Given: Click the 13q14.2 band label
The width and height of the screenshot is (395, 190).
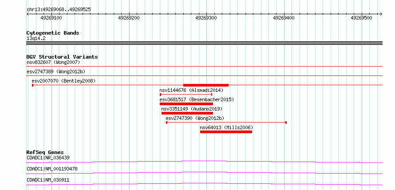Looking at the screenshot, I should pos(36,39).
